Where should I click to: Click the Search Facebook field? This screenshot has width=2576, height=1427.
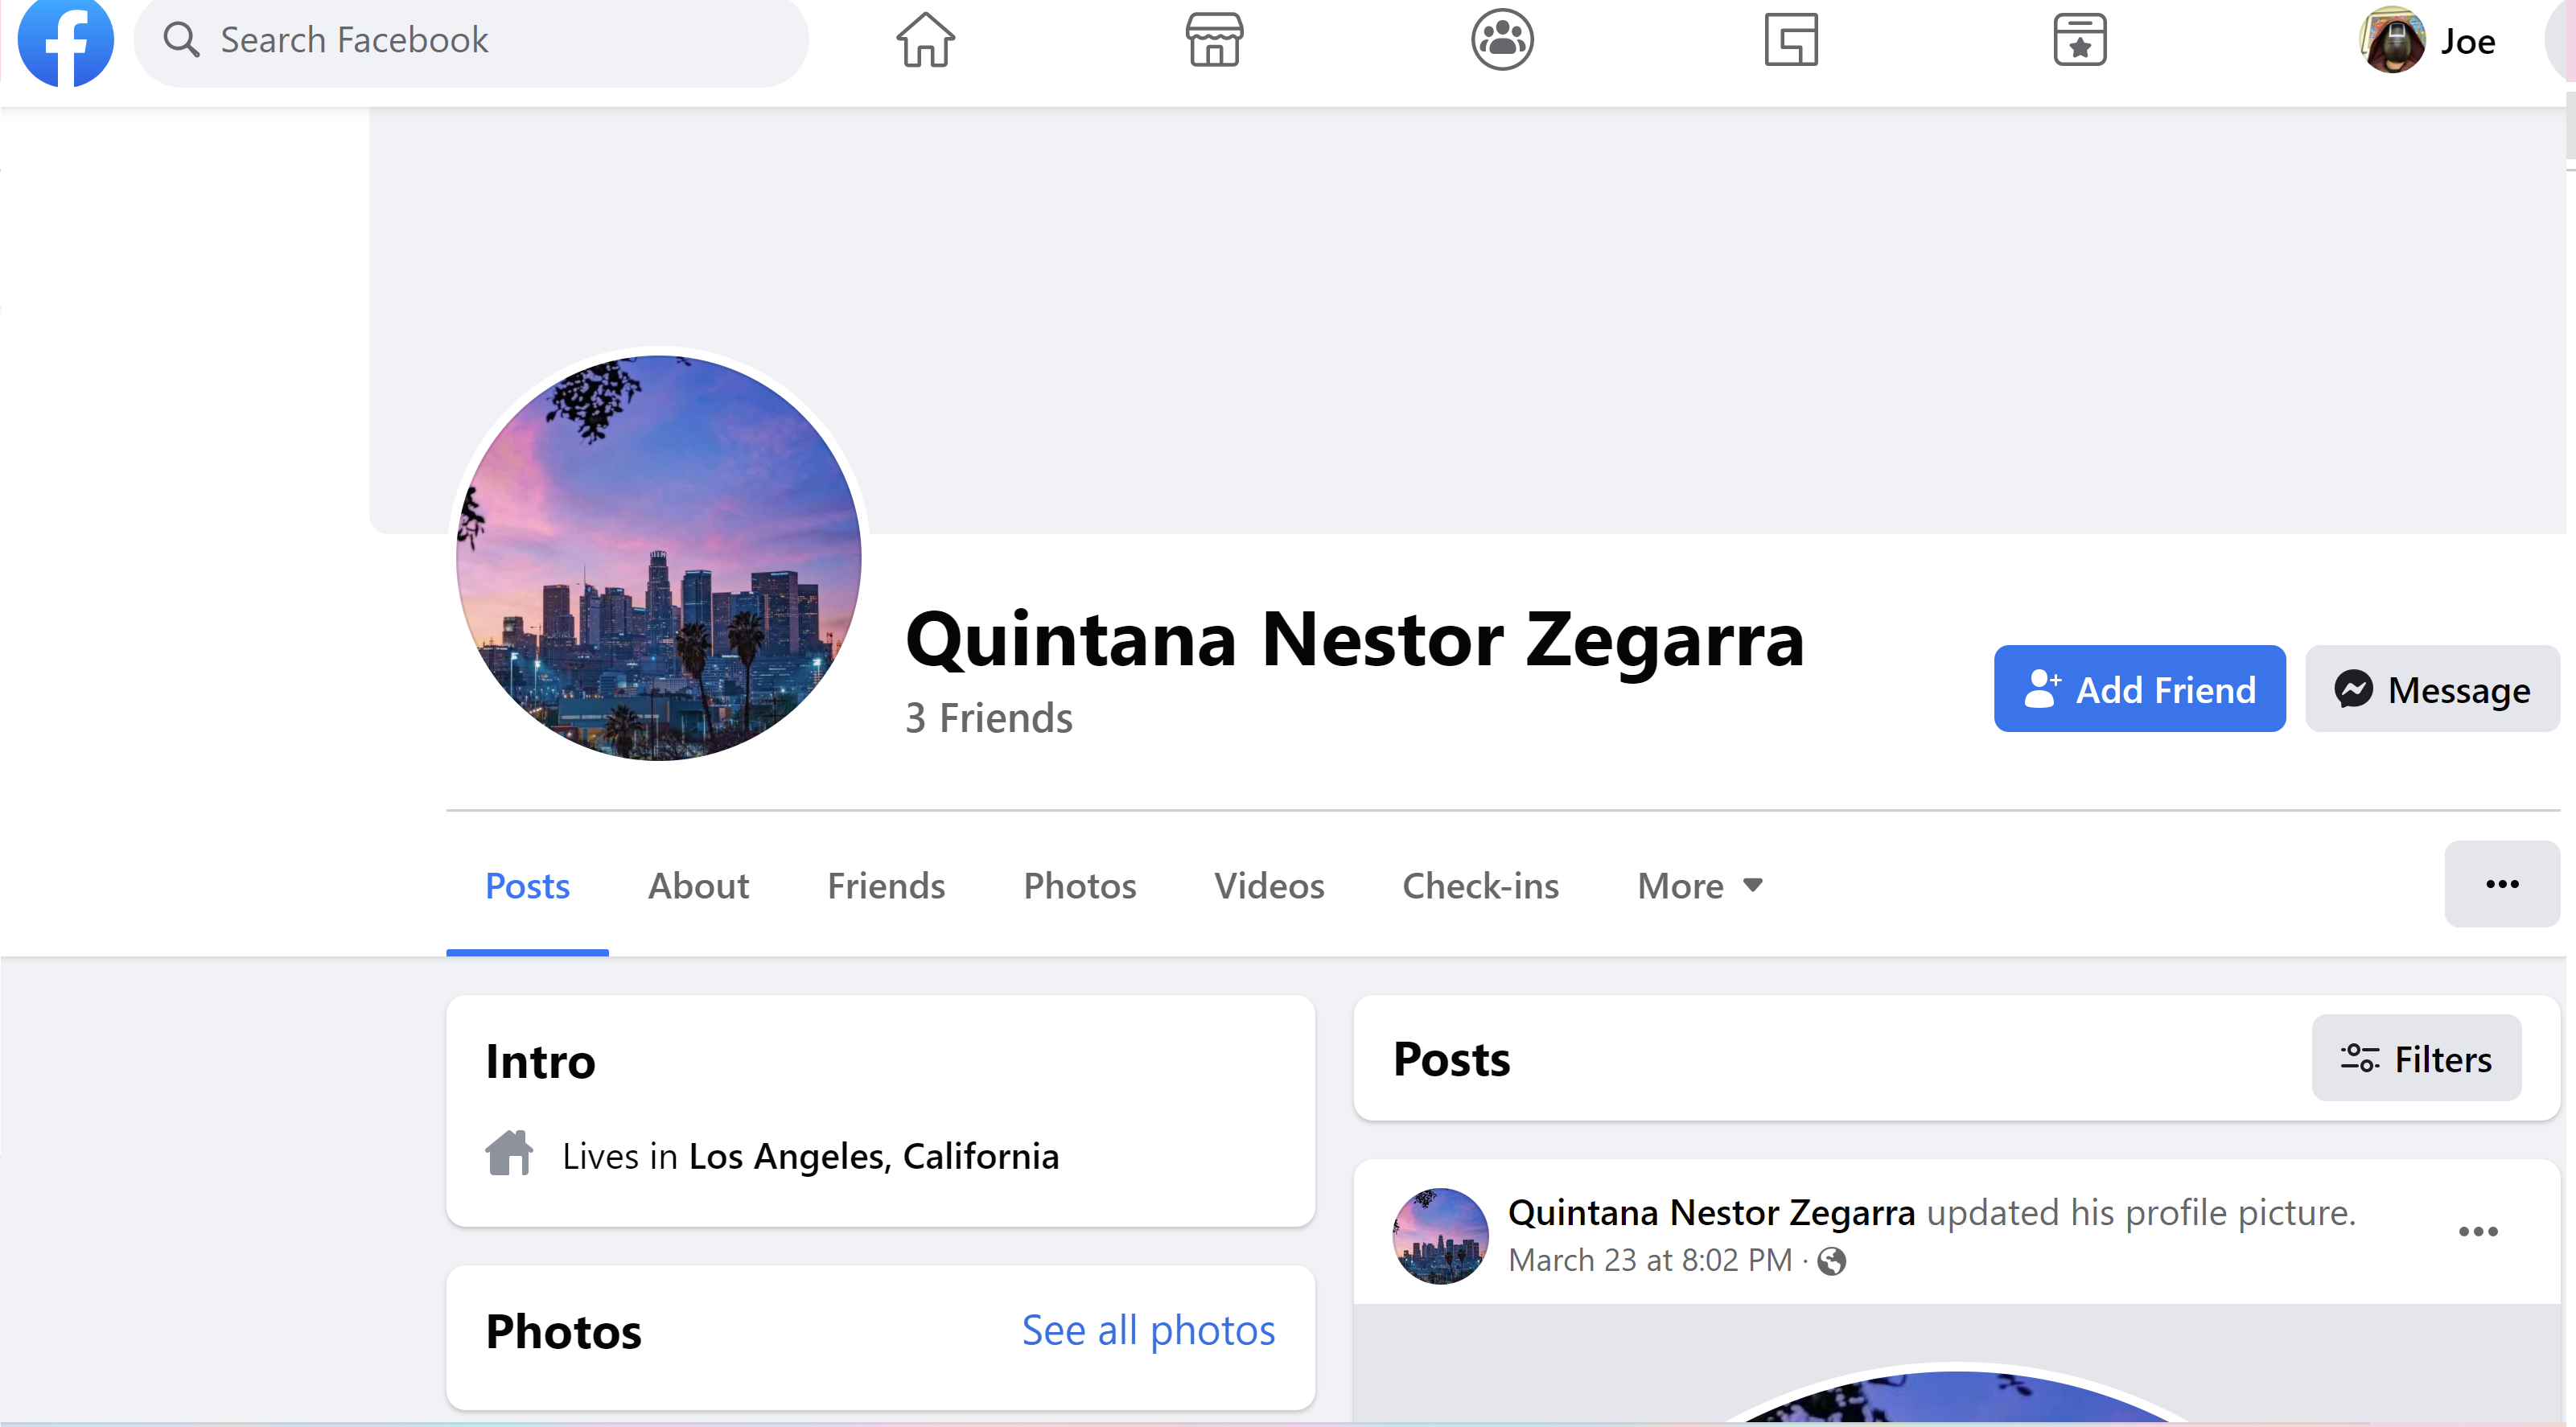(471, 41)
